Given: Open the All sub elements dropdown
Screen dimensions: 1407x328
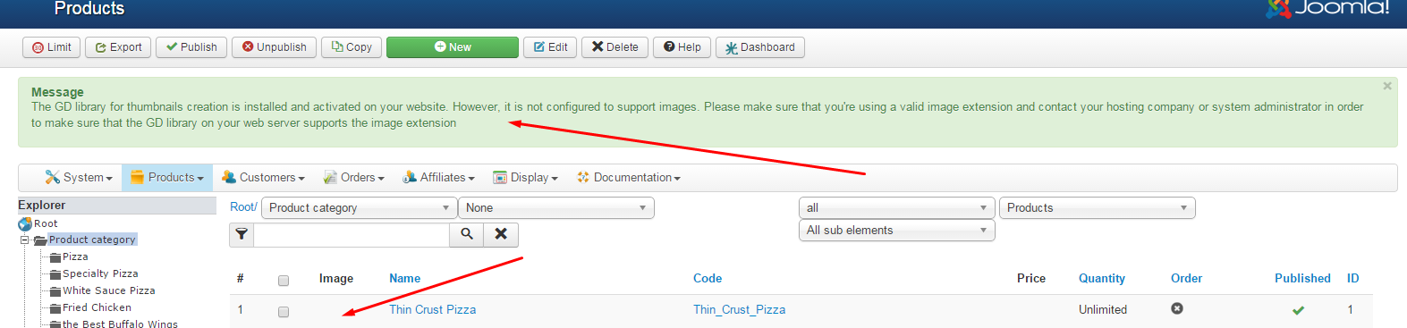Looking at the screenshot, I should tap(896, 231).
